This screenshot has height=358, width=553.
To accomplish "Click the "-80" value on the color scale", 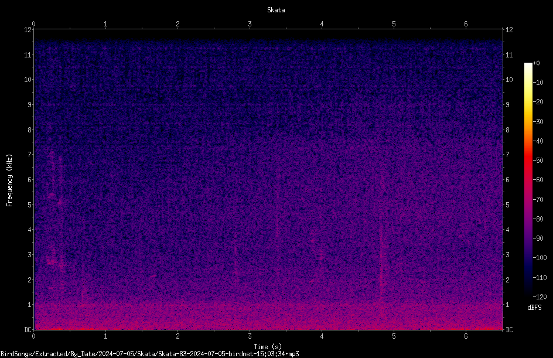I will tap(538, 219).
